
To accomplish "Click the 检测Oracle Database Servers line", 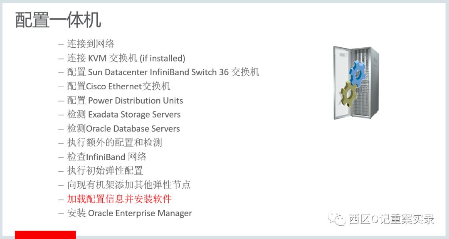I will (123, 128).
